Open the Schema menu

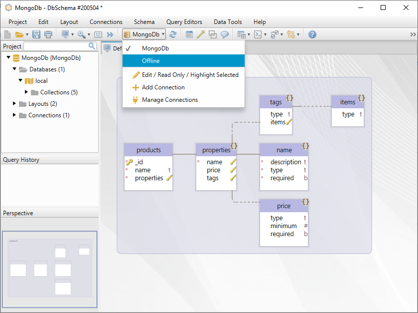144,22
